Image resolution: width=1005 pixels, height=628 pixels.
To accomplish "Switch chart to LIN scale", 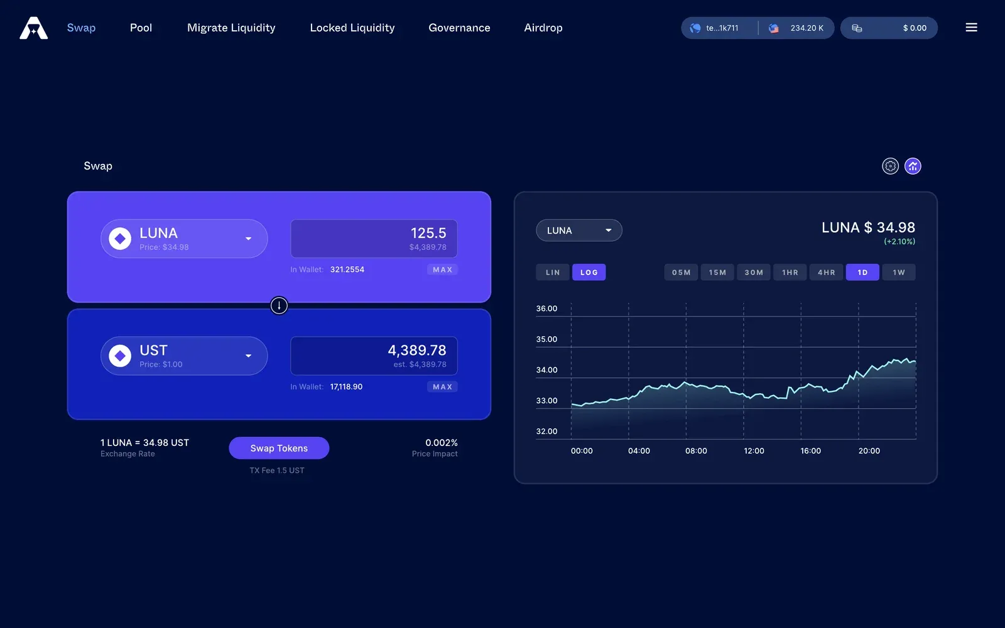I will coord(553,273).
